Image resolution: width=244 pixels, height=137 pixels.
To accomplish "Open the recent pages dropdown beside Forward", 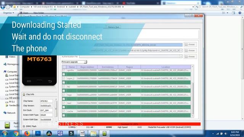I will point(11,7).
